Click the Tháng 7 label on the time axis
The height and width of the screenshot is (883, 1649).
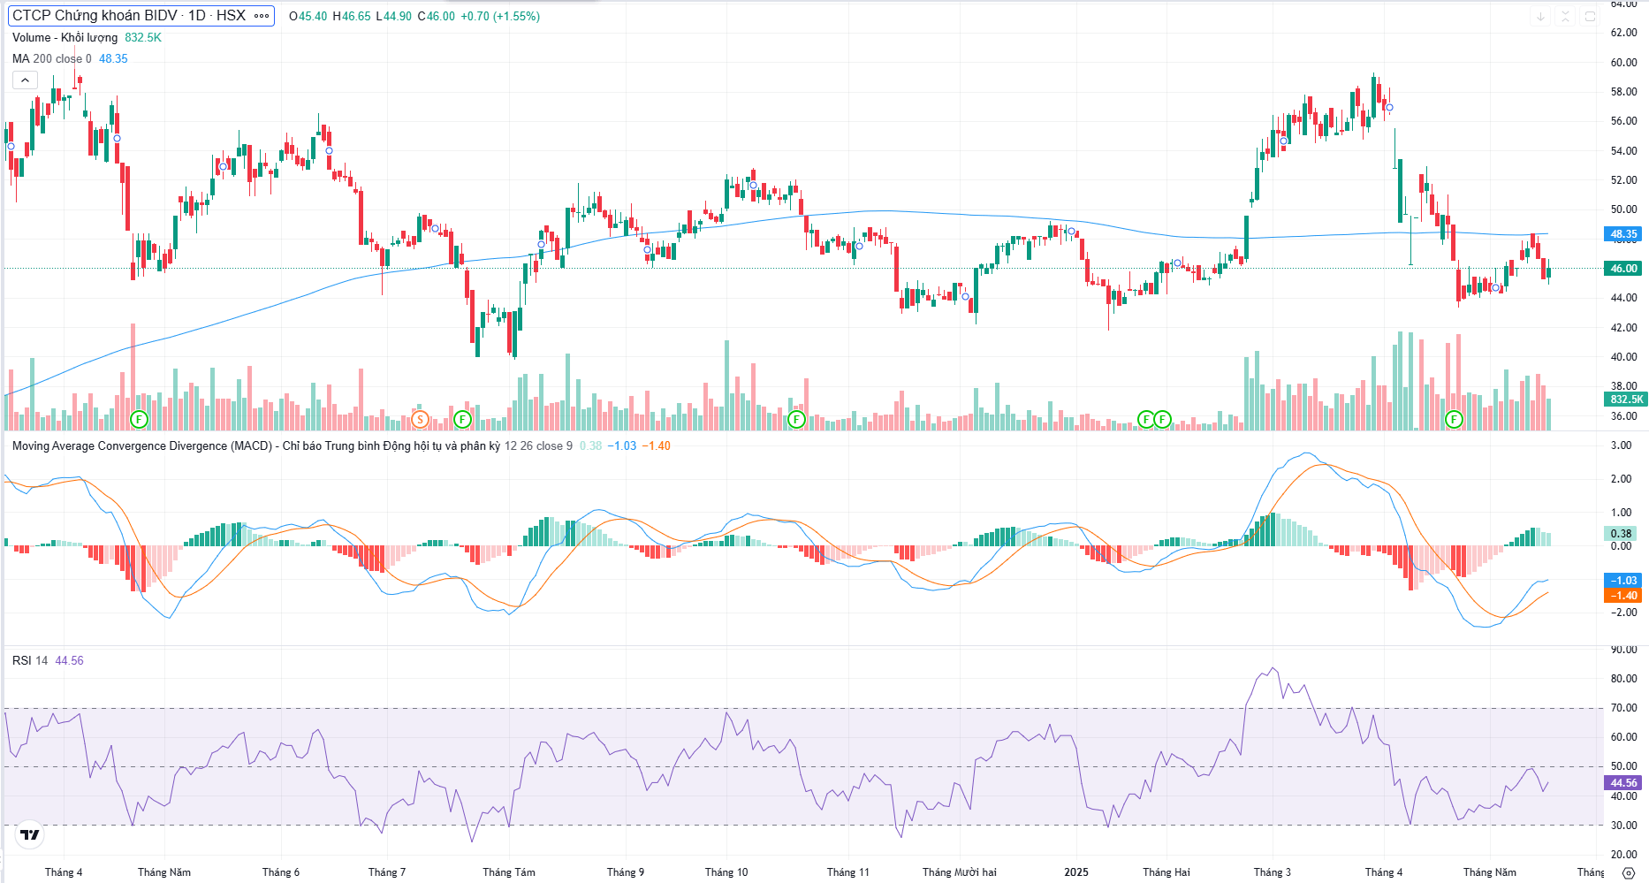point(387,872)
